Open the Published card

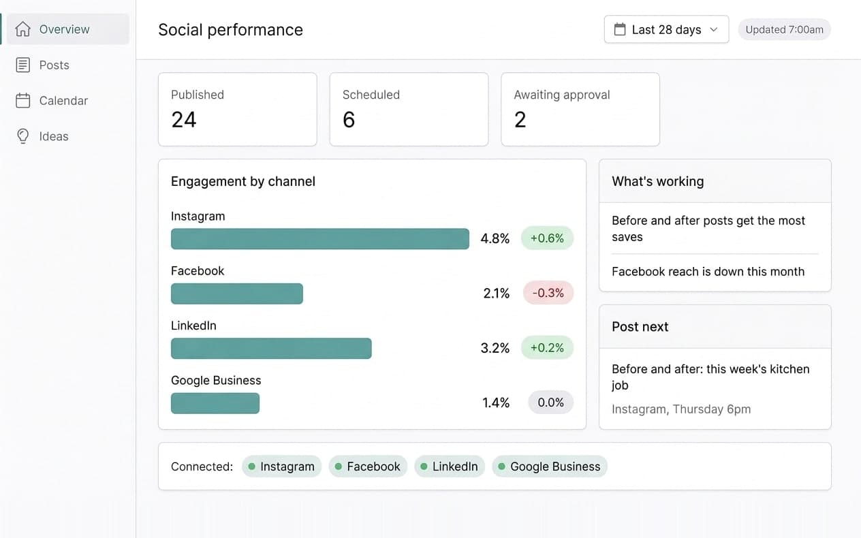click(238, 109)
